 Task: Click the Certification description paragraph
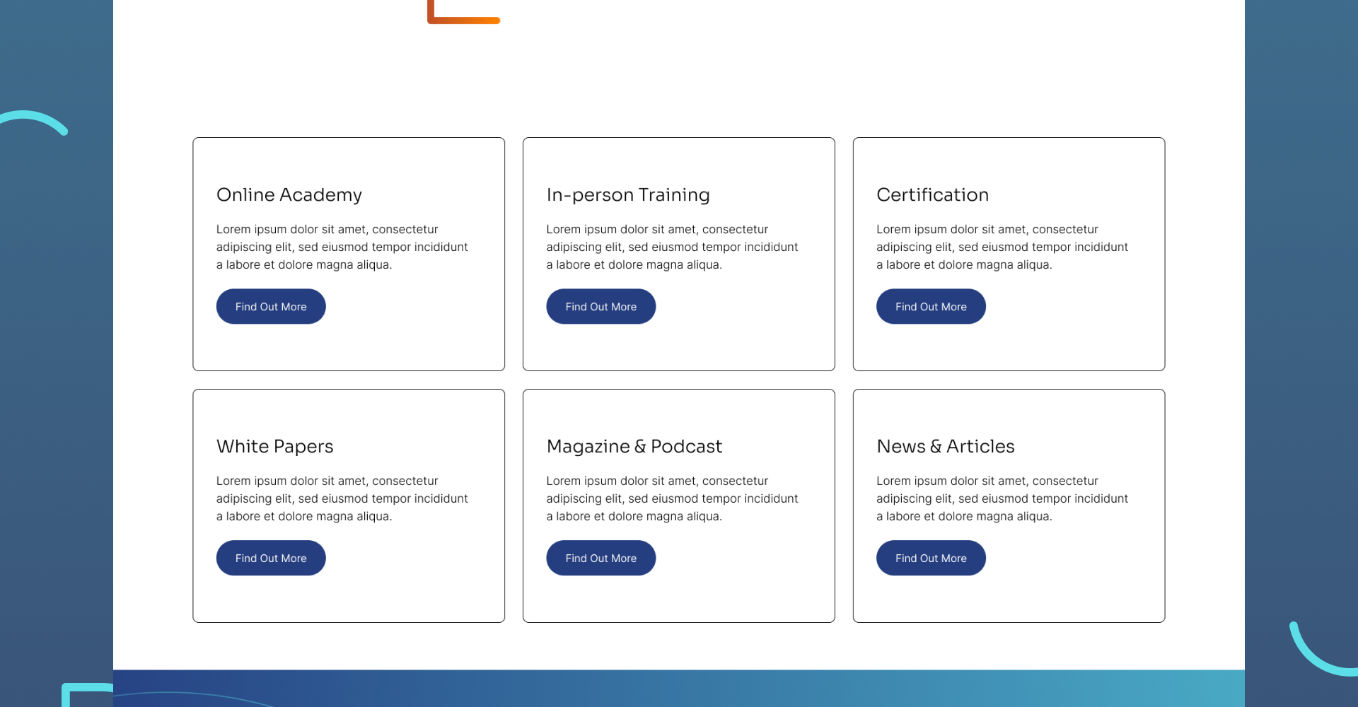tap(1002, 247)
